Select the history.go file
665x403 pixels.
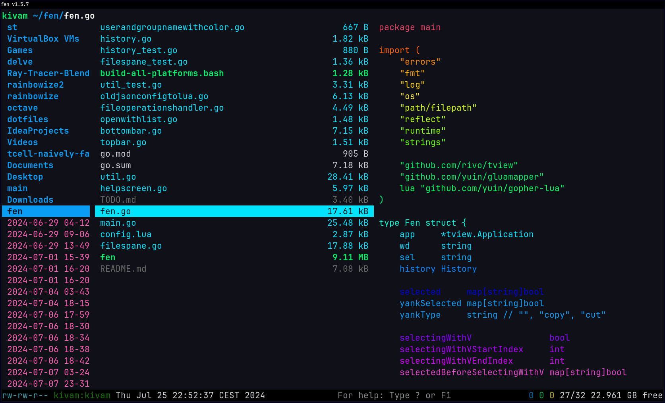(234, 39)
